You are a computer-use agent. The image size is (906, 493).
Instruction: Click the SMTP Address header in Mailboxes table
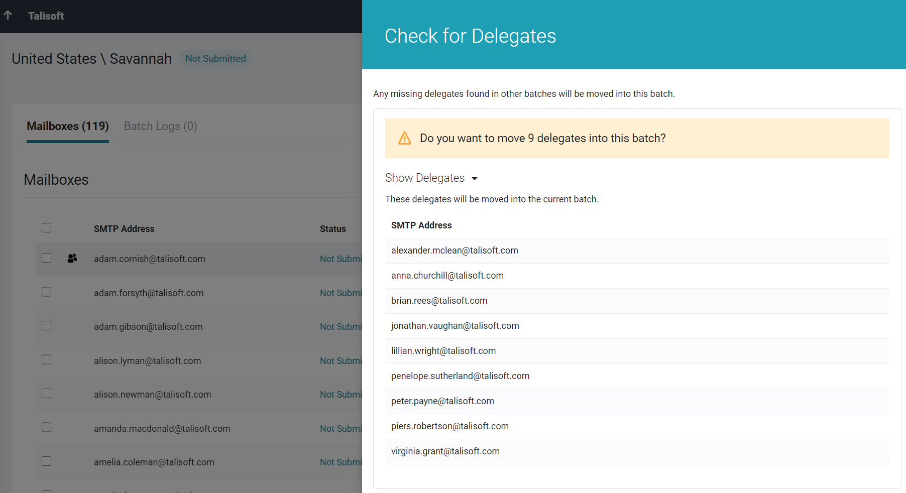click(124, 229)
